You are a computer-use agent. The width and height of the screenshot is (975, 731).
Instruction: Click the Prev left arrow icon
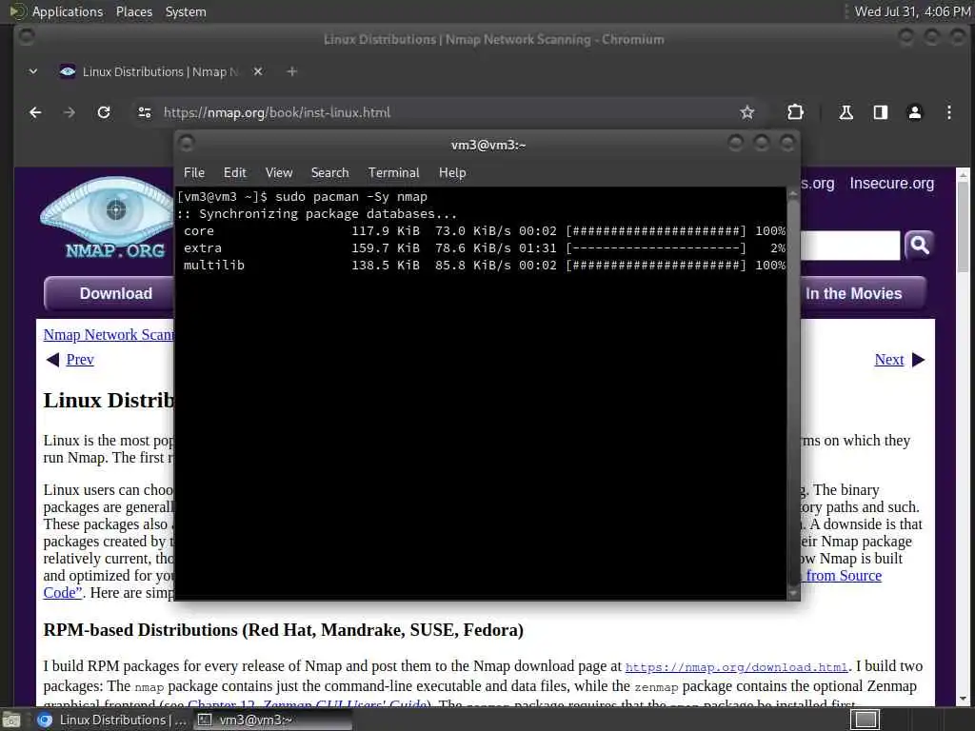tap(53, 360)
